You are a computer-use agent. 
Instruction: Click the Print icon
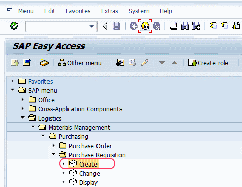click(x=174, y=26)
